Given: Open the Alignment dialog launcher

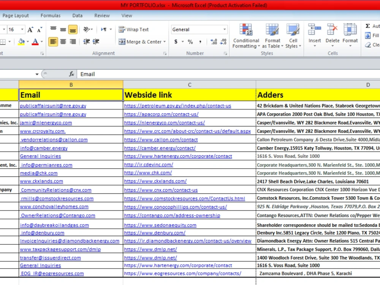Looking at the screenshot, I should (165, 54).
